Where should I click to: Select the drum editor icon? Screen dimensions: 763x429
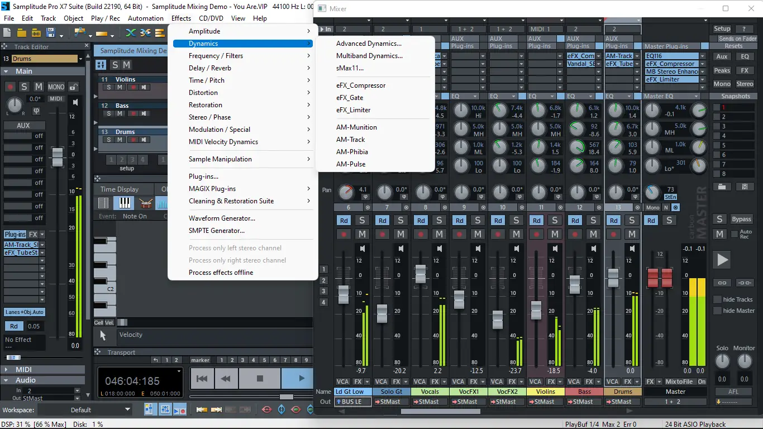point(146,203)
